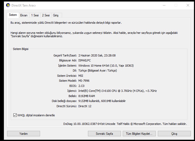The width and height of the screenshot is (195, 141).
Task: Close the DirectX Tanı Aracı window
Action: pyautogui.click(x=188, y=5)
